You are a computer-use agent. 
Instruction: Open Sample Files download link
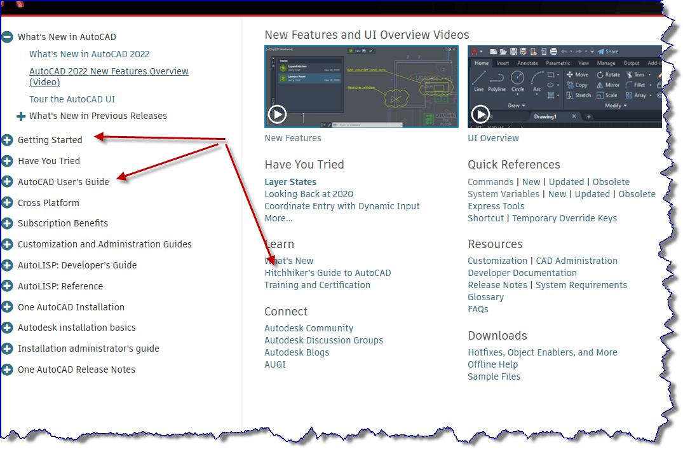coord(494,376)
